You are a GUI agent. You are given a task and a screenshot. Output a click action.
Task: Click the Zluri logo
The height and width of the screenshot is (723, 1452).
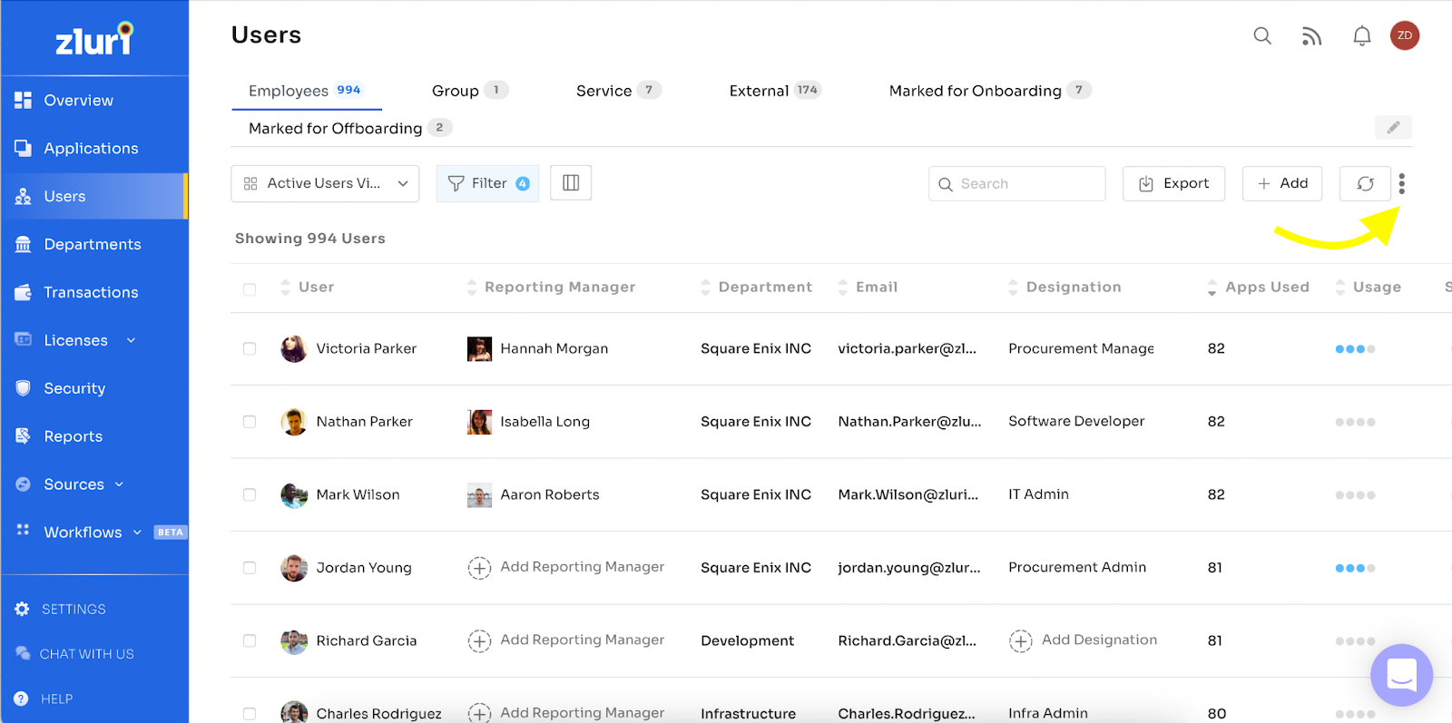click(94, 39)
